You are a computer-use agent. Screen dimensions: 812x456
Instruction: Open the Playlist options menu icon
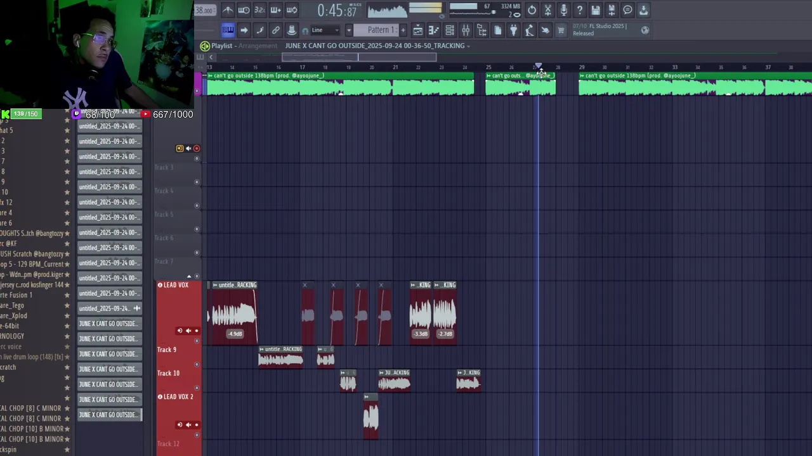[x=205, y=46]
